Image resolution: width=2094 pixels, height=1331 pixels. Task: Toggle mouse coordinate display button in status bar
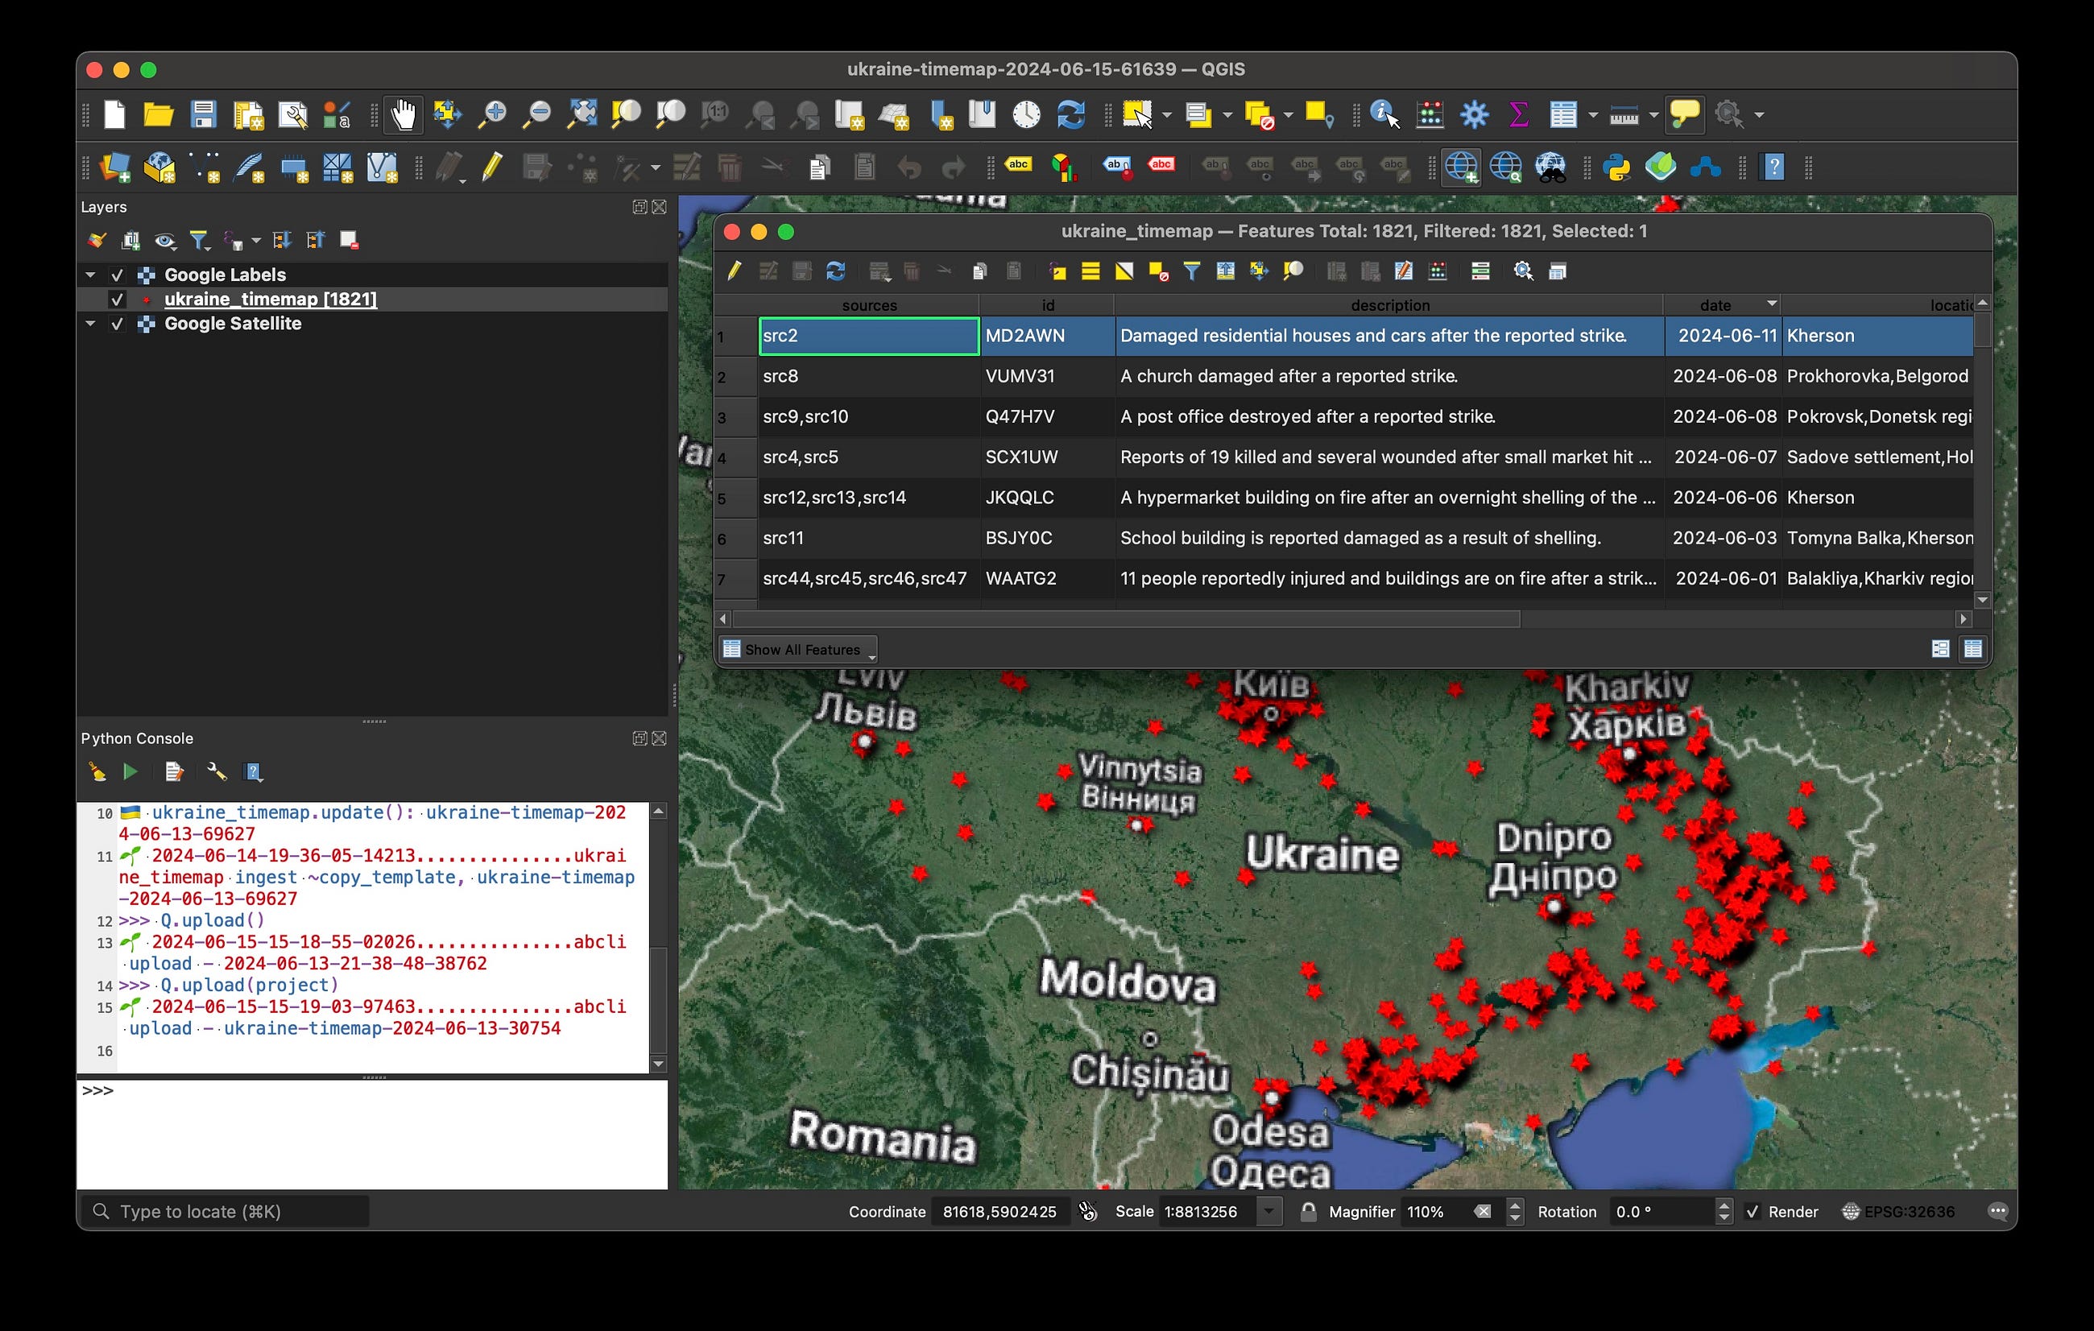pyautogui.click(x=1088, y=1212)
